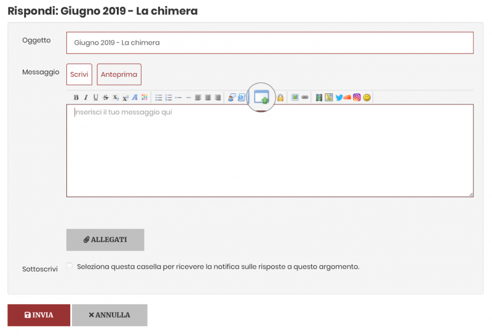
Task: Switch to the Scrivi tab
Action: point(79,74)
